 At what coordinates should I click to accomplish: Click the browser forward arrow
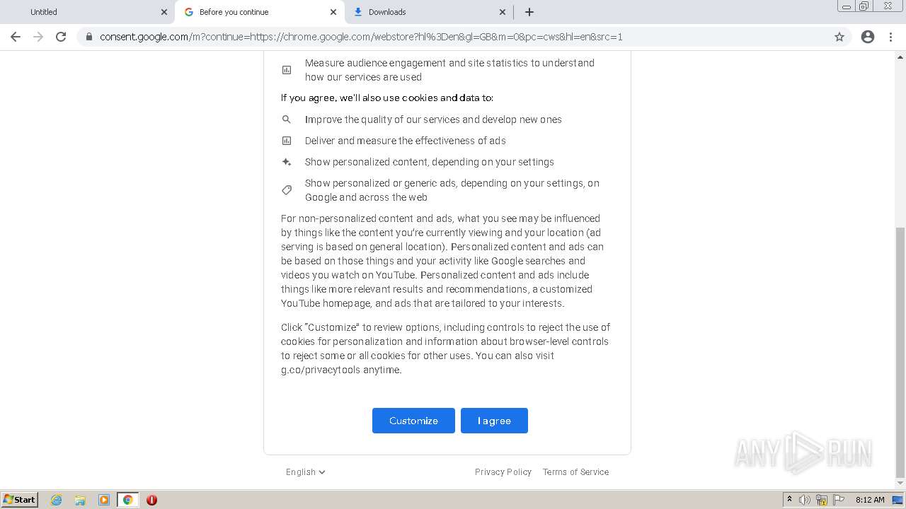click(38, 37)
